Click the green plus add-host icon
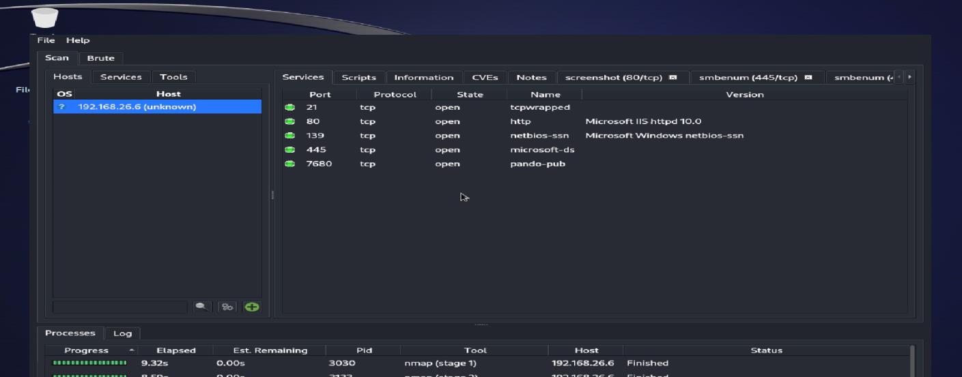This screenshot has width=962, height=377. pyautogui.click(x=252, y=307)
